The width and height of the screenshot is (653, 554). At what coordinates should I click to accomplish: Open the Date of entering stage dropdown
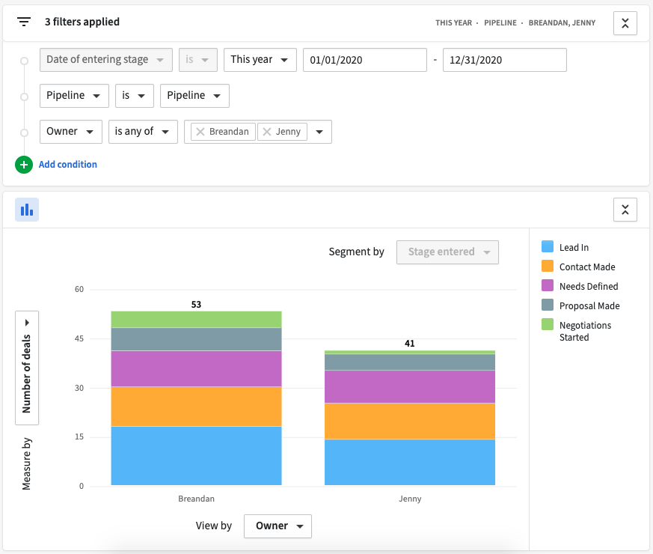[x=106, y=60]
